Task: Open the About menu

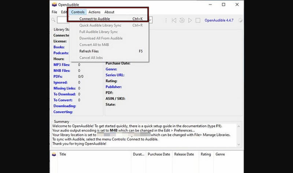Action: [109, 12]
